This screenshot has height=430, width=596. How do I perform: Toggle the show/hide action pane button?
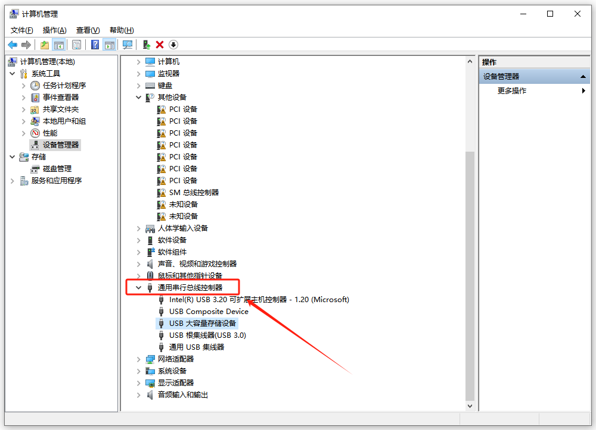pos(109,45)
